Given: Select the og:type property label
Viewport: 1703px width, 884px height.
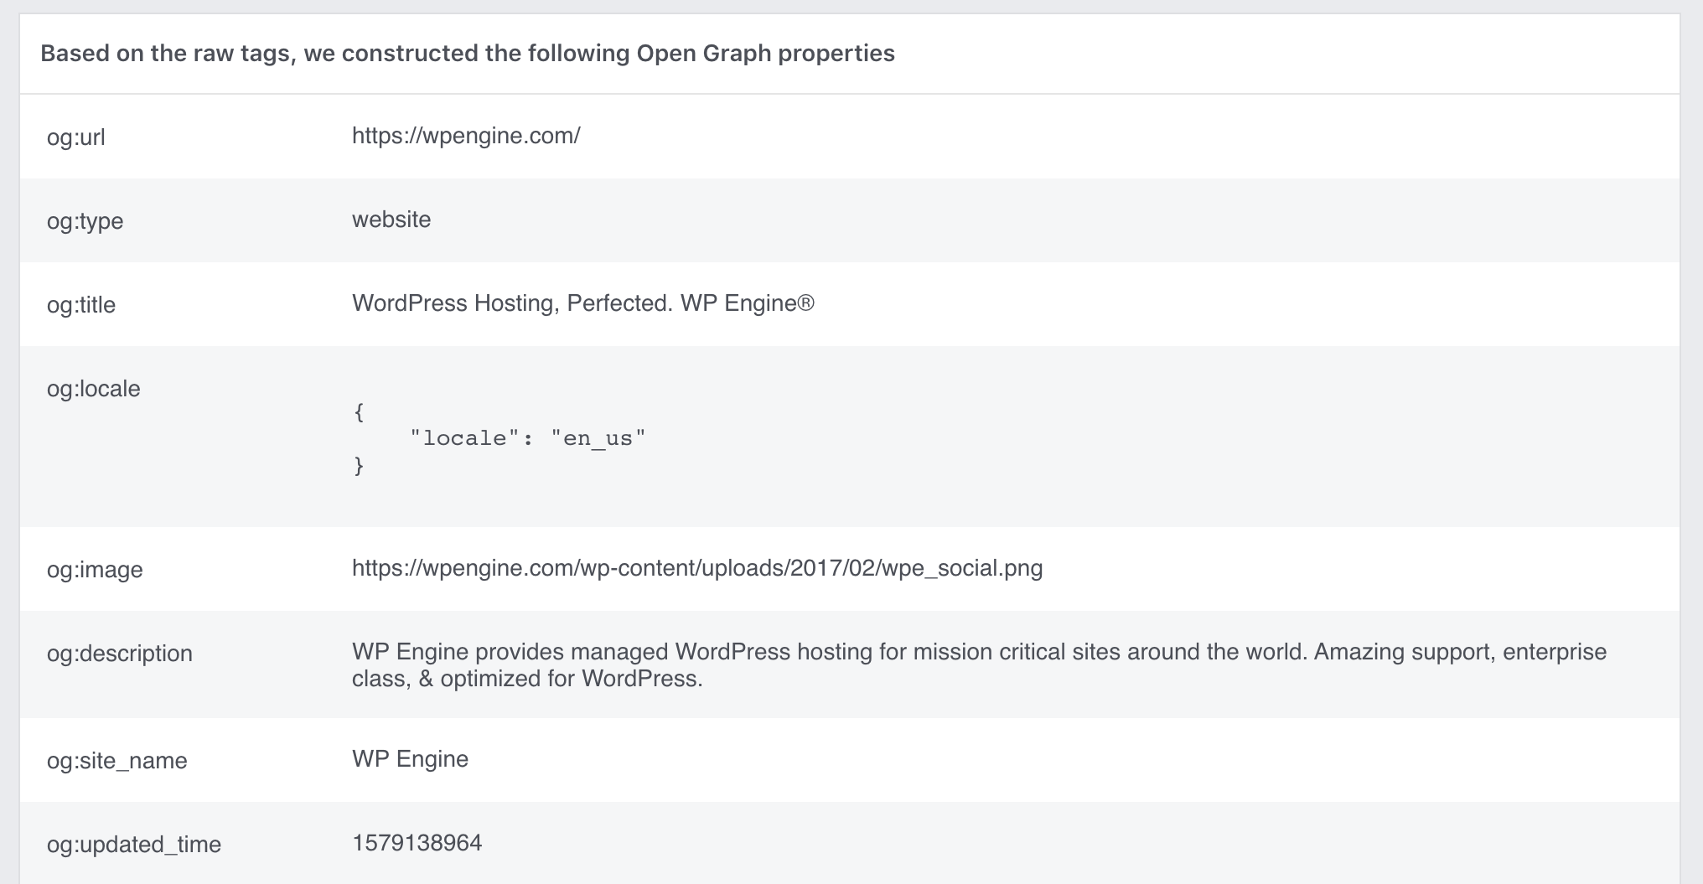Looking at the screenshot, I should [x=85, y=221].
